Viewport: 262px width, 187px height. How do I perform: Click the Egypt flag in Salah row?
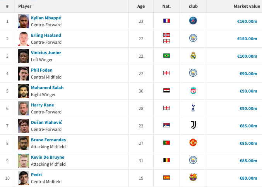point(166,91)
